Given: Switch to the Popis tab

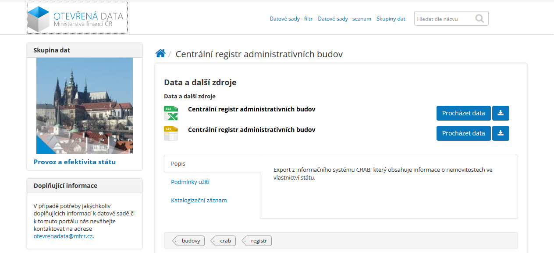Looking at the screenshot, I should pyautogui.click(x=178, y=164).
